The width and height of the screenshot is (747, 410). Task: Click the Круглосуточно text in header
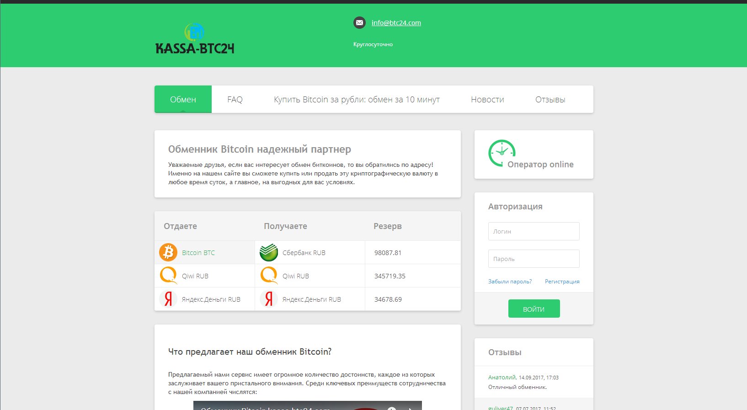(x=373, y=44)
